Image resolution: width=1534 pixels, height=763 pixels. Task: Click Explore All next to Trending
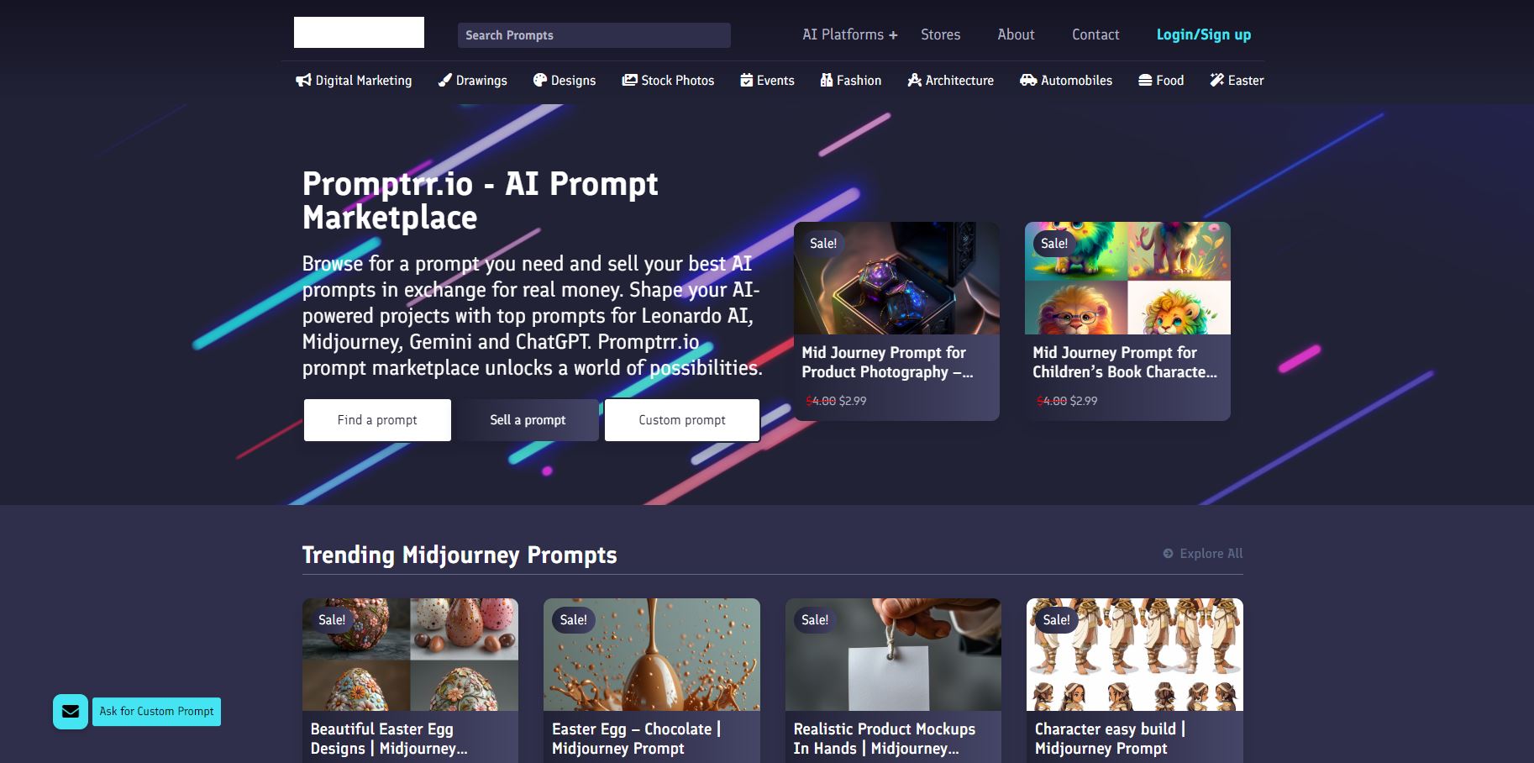click(x=1203, y=554)
